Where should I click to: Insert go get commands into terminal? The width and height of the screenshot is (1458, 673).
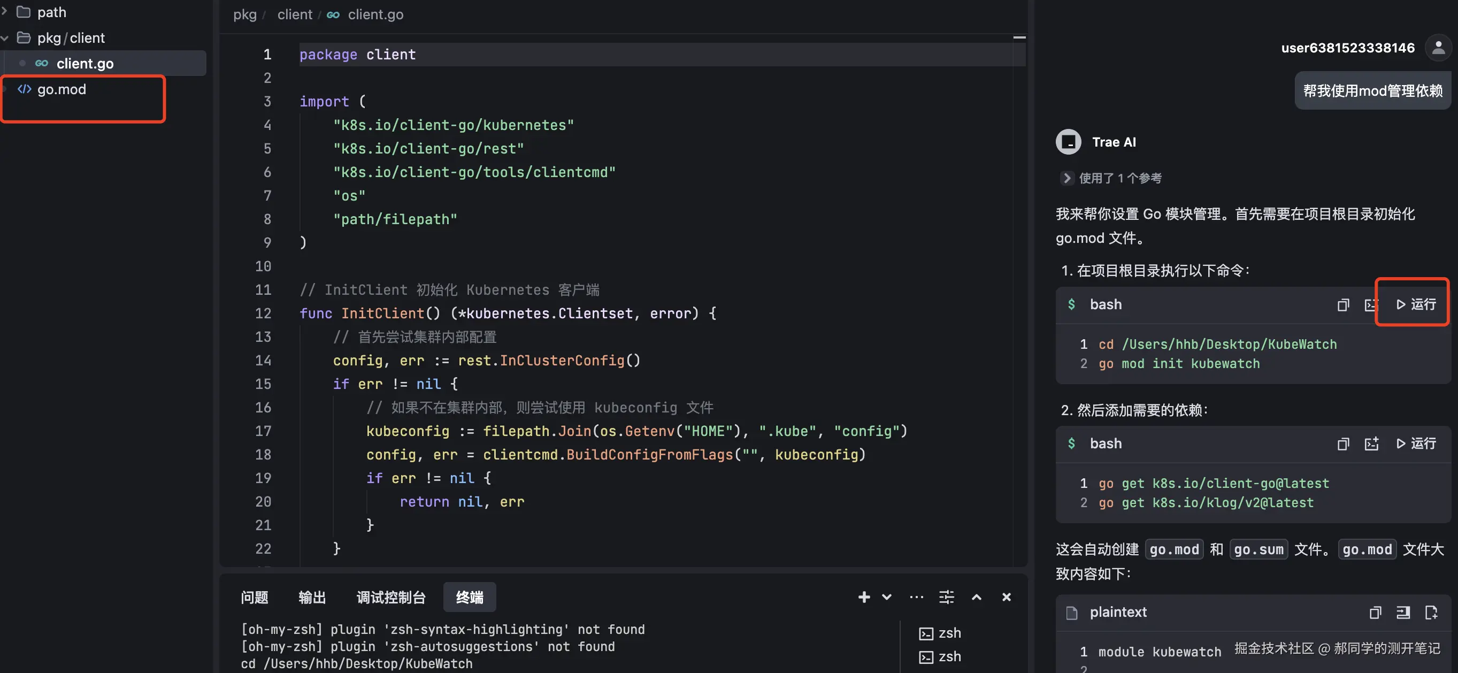click(x=1371, y=443)
